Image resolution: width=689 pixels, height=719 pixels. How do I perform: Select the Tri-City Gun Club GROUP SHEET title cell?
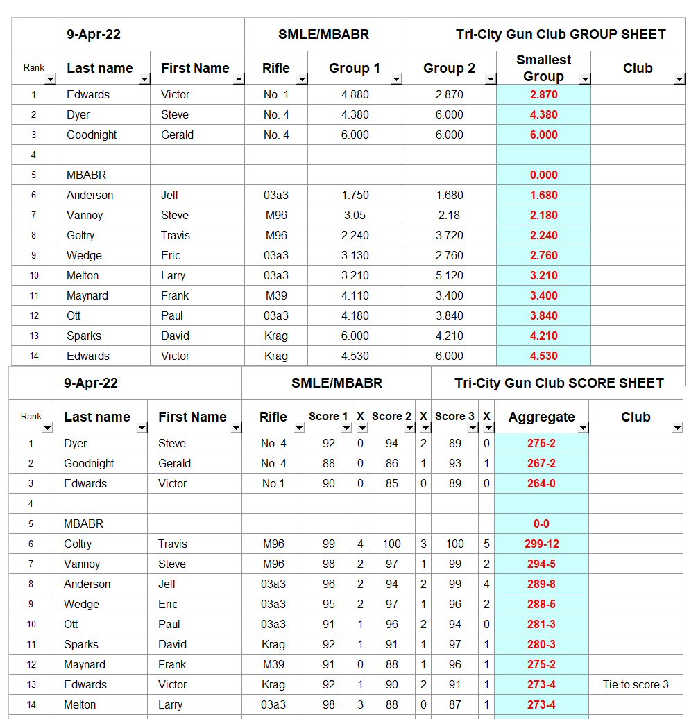(x=561, y=35)
